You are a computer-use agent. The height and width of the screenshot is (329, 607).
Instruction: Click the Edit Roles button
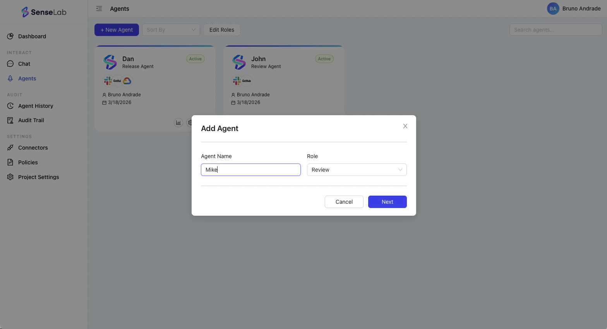(222, 30)
